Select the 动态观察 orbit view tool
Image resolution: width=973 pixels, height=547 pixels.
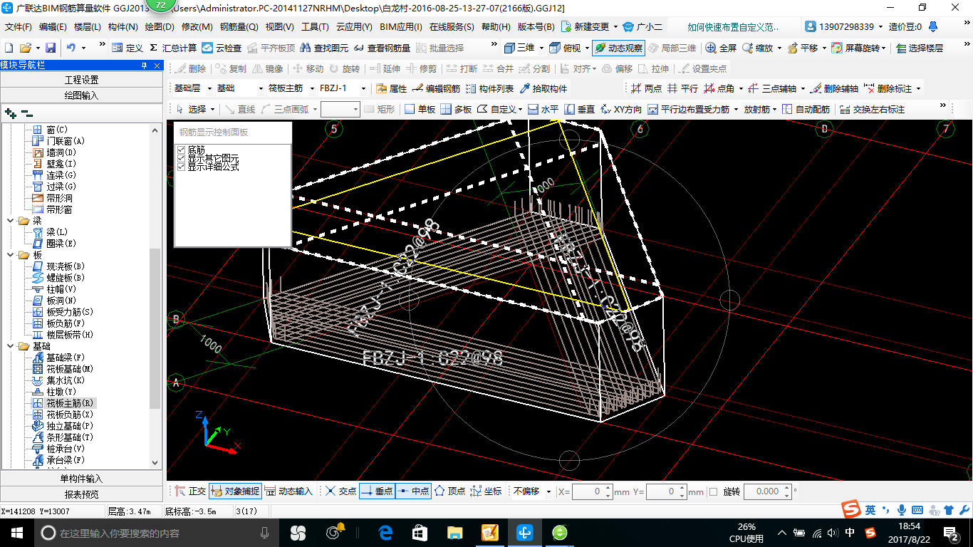618,48
